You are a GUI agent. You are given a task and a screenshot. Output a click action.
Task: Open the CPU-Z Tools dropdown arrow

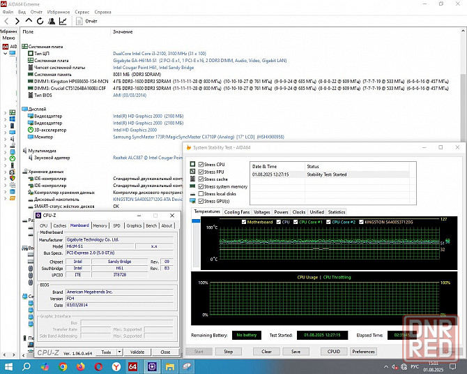tap(119, 352)
